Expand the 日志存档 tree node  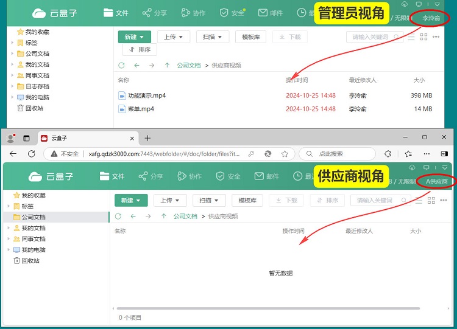(13, 86)
